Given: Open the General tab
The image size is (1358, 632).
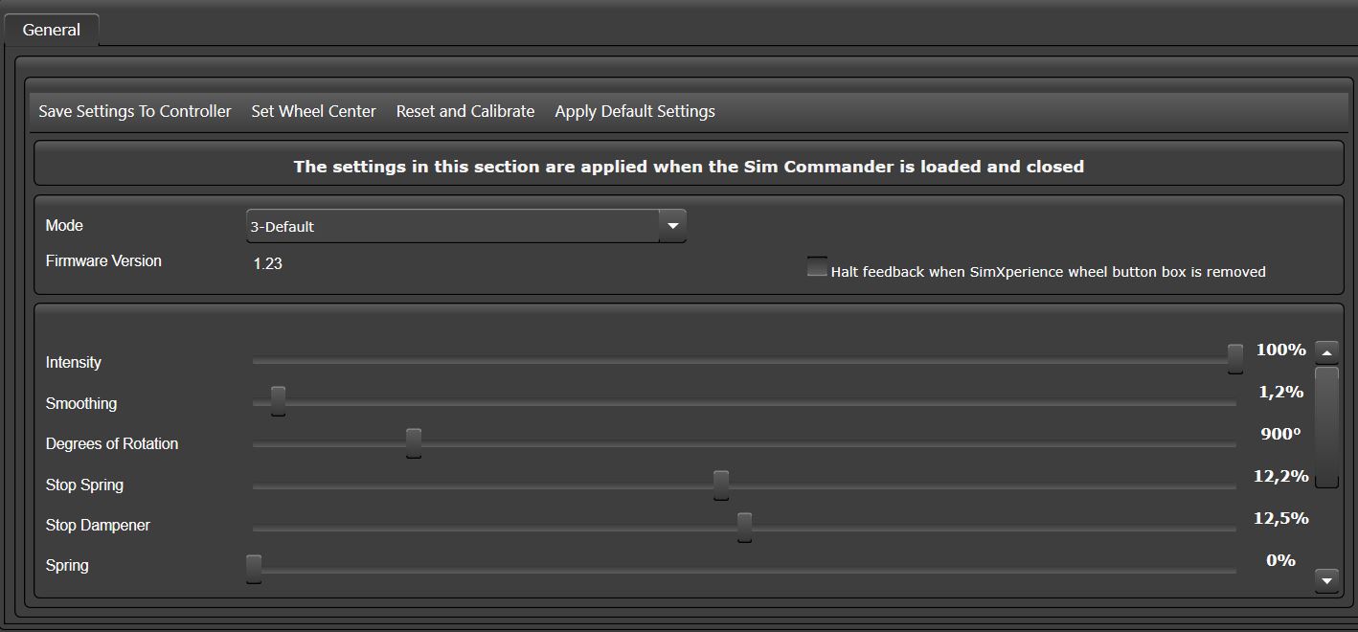Looking at the screenshot, I should click(x=52, y=30).
